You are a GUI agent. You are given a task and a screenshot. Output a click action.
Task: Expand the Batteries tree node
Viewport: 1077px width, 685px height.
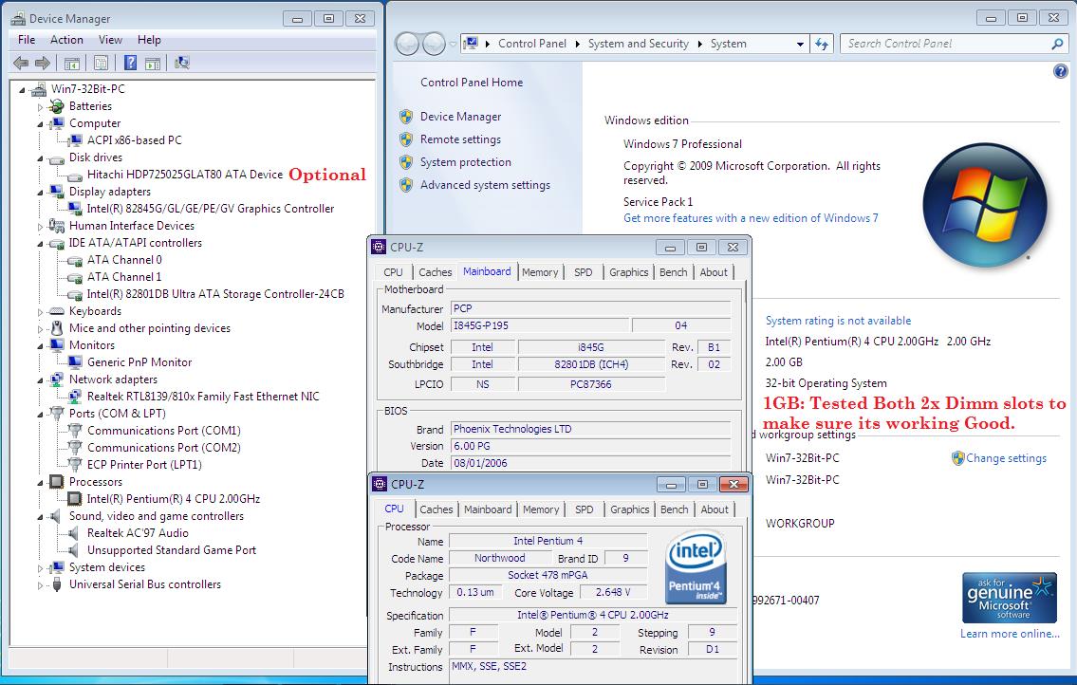pos(40,106)
